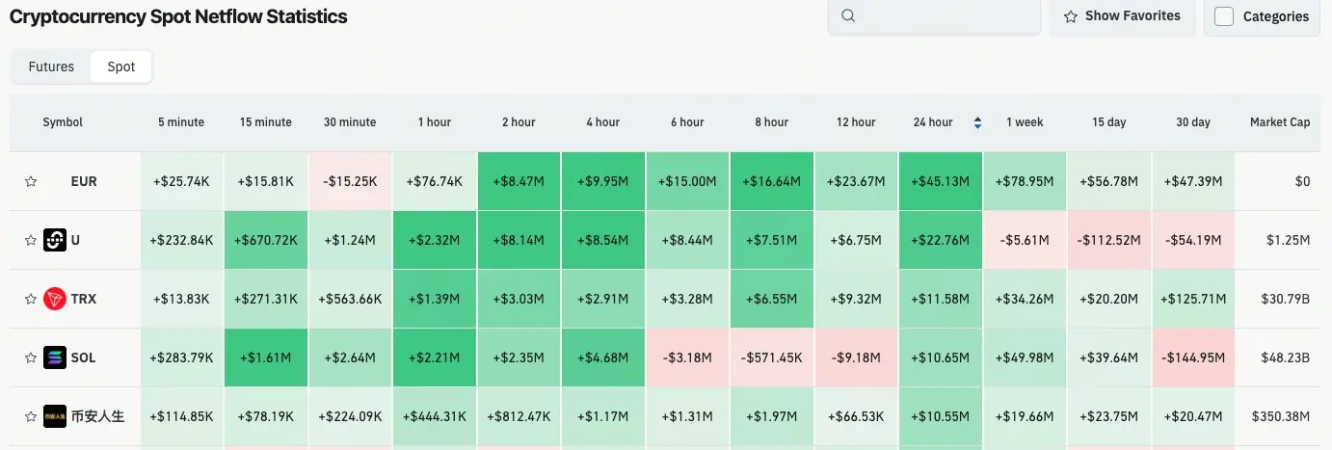Enable the Categories checkbox
The image size is (1332, 450).
point(1224,16)
